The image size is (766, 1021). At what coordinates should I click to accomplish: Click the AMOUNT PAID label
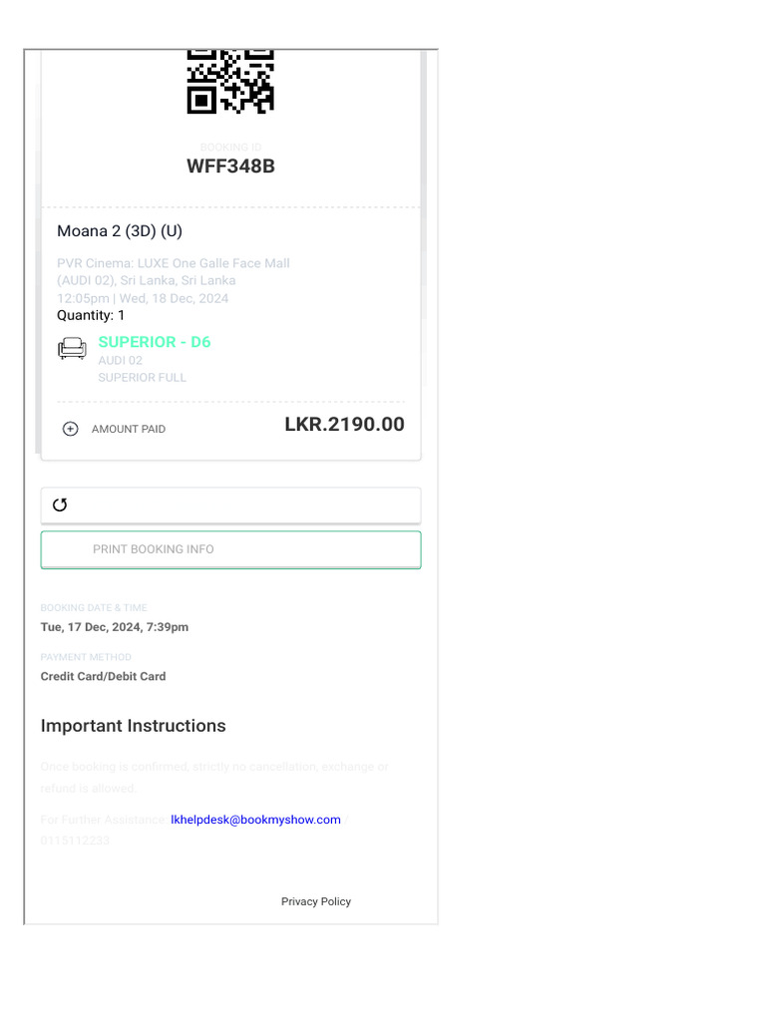[129, 429]
